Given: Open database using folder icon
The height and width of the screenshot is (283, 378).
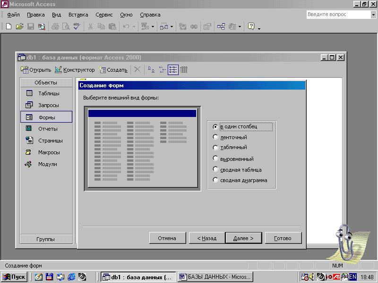Looking at the screenshot, I should 19,26.
